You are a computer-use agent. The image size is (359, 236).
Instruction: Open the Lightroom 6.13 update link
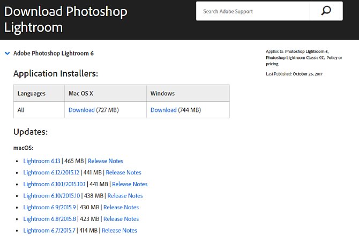pyautogui.click(x=41, y=161)
